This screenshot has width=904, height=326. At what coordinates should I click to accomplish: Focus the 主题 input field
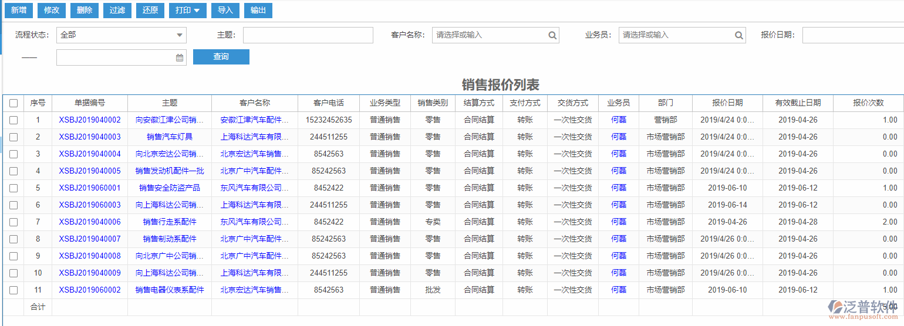coord(308,35)
